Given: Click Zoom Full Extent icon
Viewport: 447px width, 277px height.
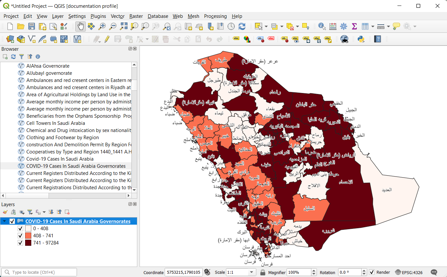Looking at the screenshot, I should (124, 26).
